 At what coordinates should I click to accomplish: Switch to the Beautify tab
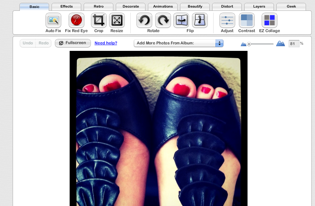click(195, 6)
